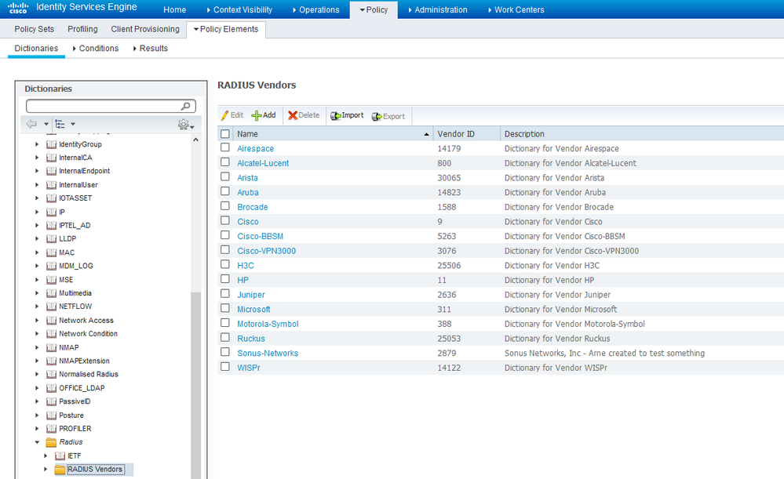Image resolution: width=784 pixels, height=479 pixels.
Task: Click the PROFILER dictionary book icon
Action: tap(51, 429)
